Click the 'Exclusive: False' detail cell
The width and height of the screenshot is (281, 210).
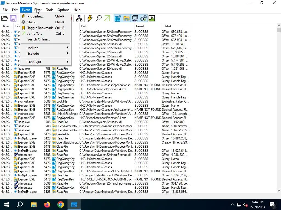175,101
